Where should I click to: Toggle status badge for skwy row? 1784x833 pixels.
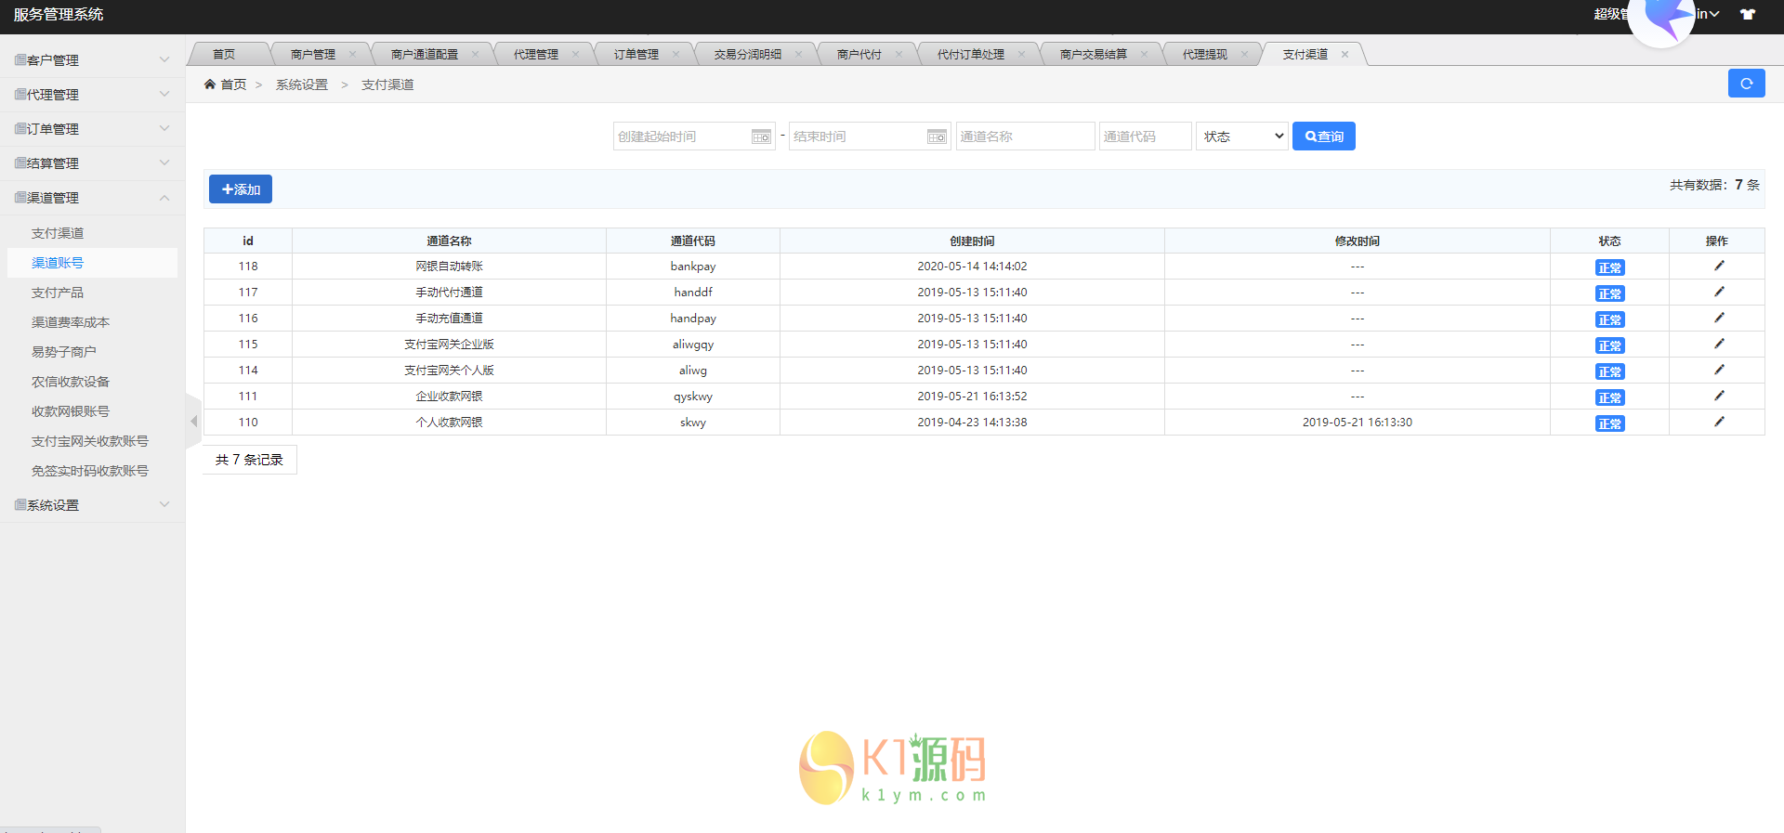(x=1609, y=423)
